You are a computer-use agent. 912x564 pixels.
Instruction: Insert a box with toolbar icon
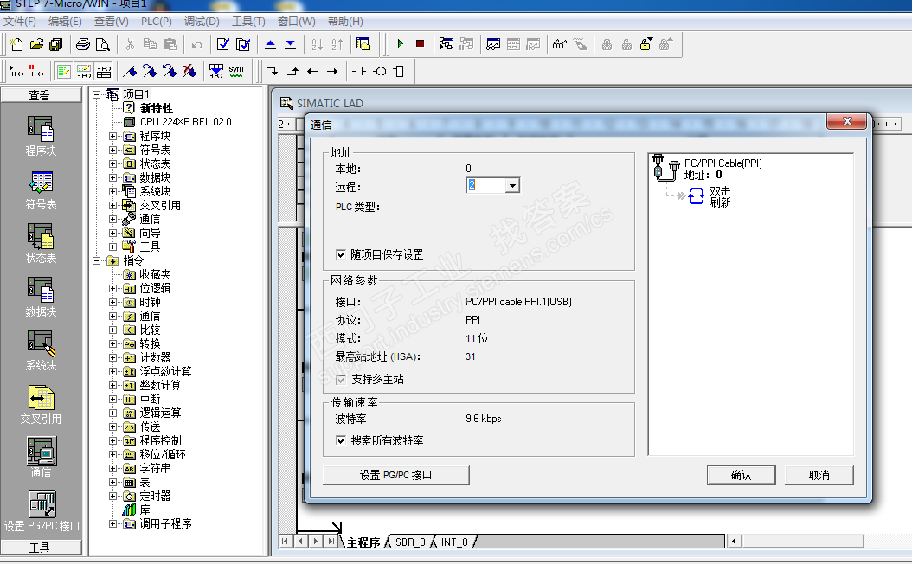pos(399,71)
